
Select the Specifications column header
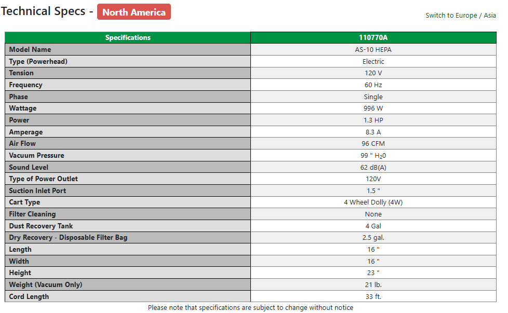[x=128, y=37]
